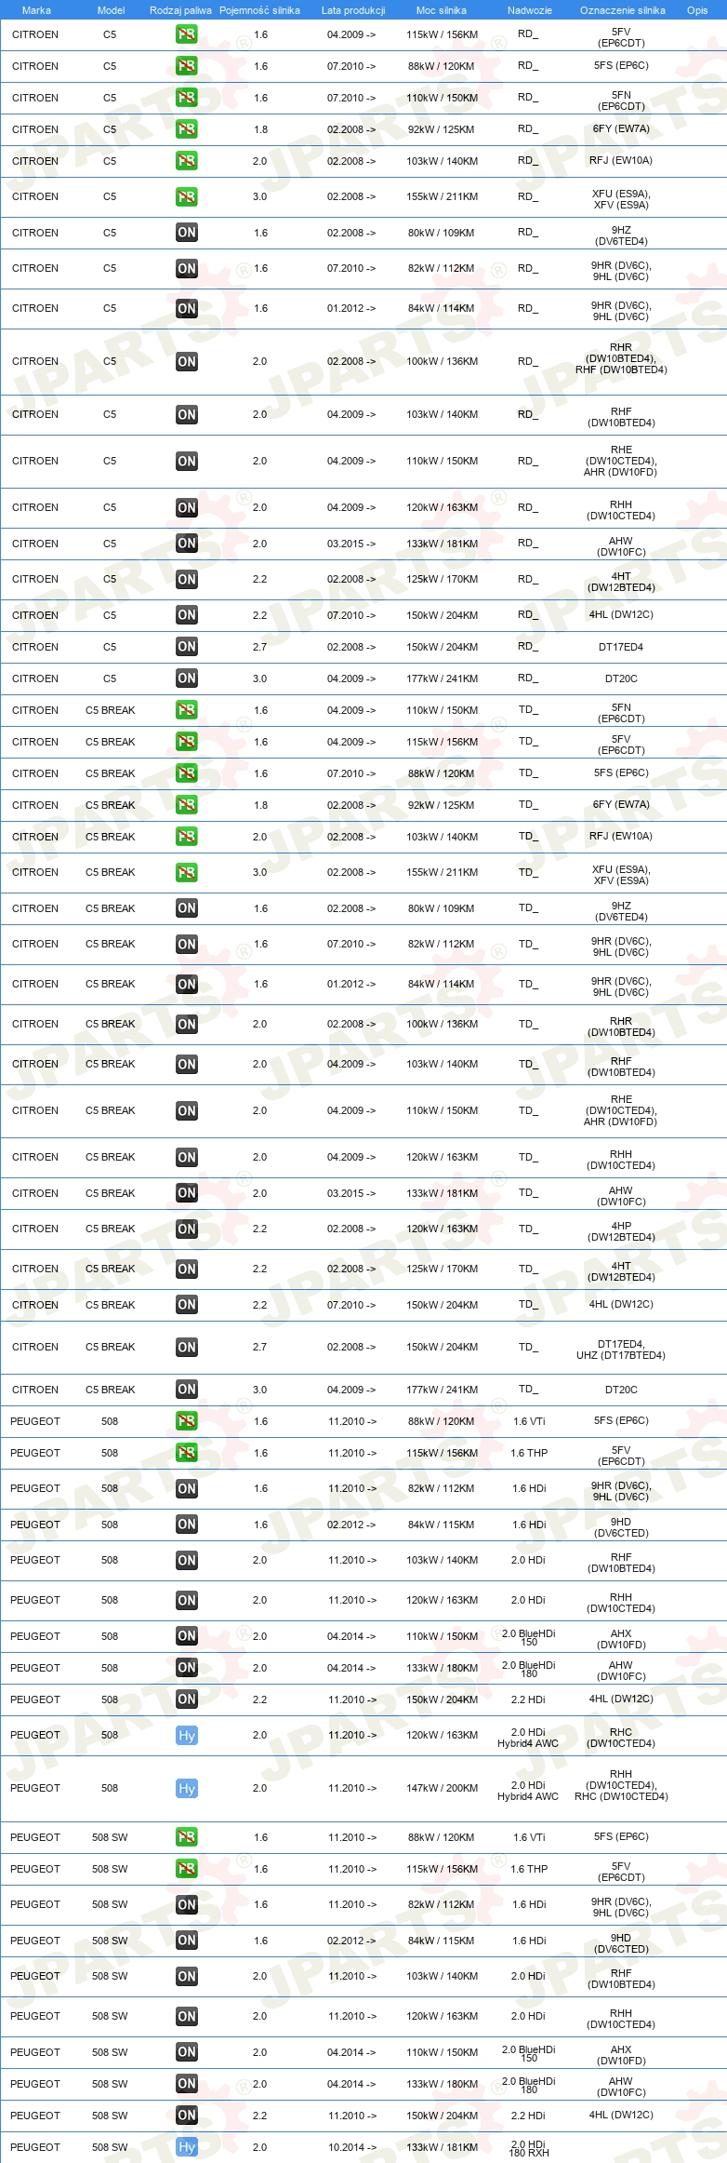Viewport: 727px width, 2163px height.
Task: Click ON diesel icon in 508 (not SW) BlueHDi 180 row
Action: pos(187,1668)
